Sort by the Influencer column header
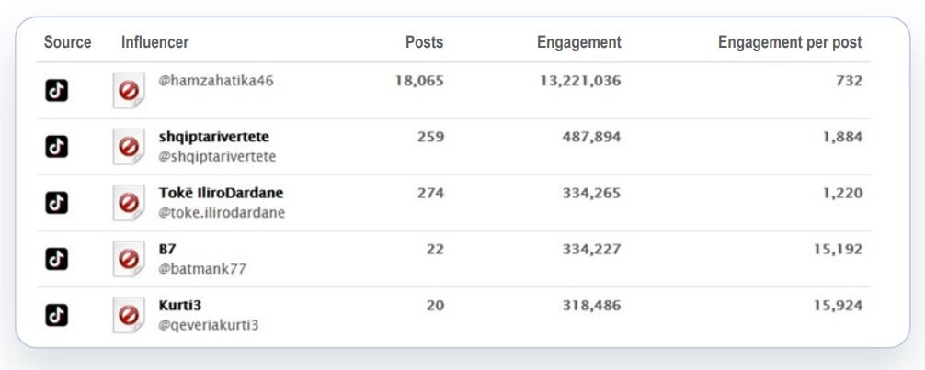 point(154,42)
